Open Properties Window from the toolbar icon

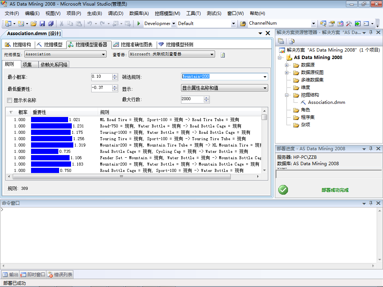pos(331,24)
